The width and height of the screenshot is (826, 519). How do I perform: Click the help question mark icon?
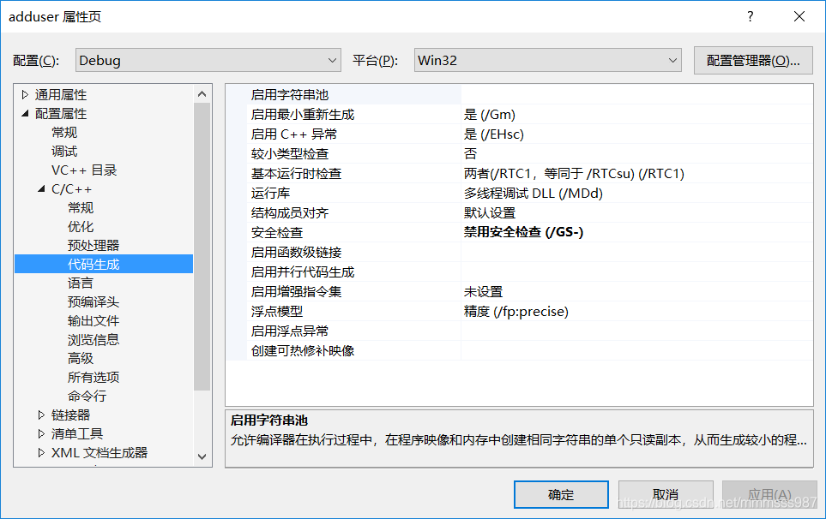[750, 17]
